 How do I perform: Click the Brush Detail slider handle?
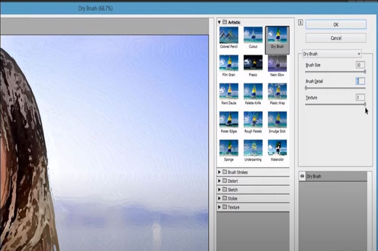click(x=306, y=88)
